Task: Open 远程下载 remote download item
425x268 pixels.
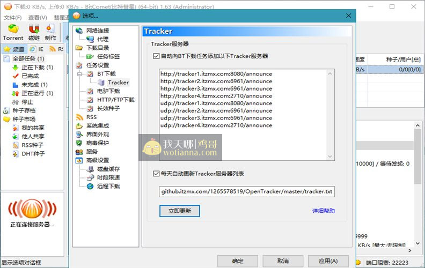Action: [x=108, y=186]
